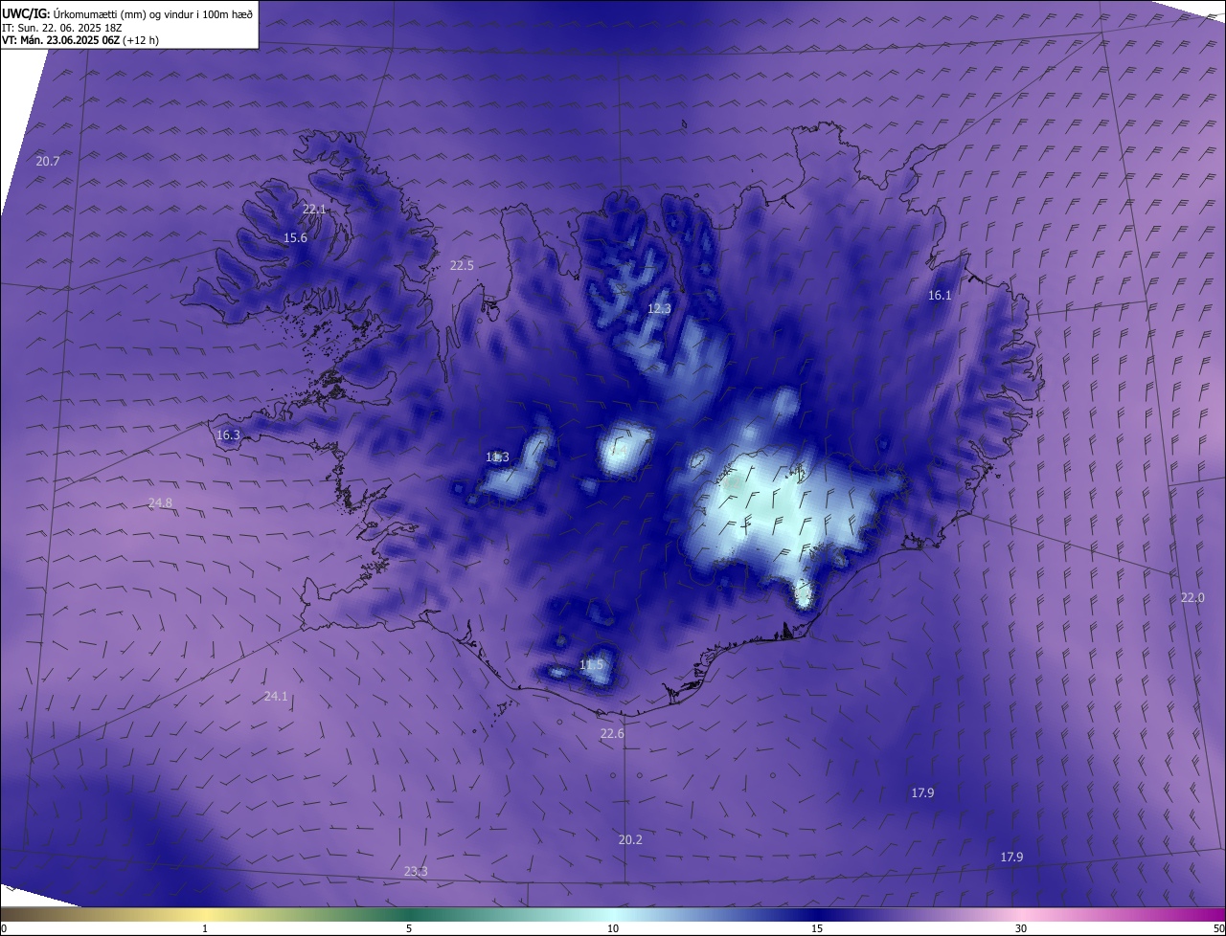Click the map value 16.1
This screenshot has width=1226, height=936.
point(940,296)
